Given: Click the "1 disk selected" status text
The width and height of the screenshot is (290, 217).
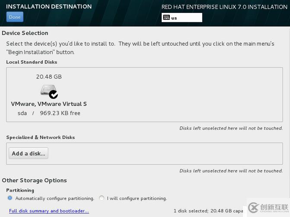Looking at the screenshot, I should [x=190, y=211].
